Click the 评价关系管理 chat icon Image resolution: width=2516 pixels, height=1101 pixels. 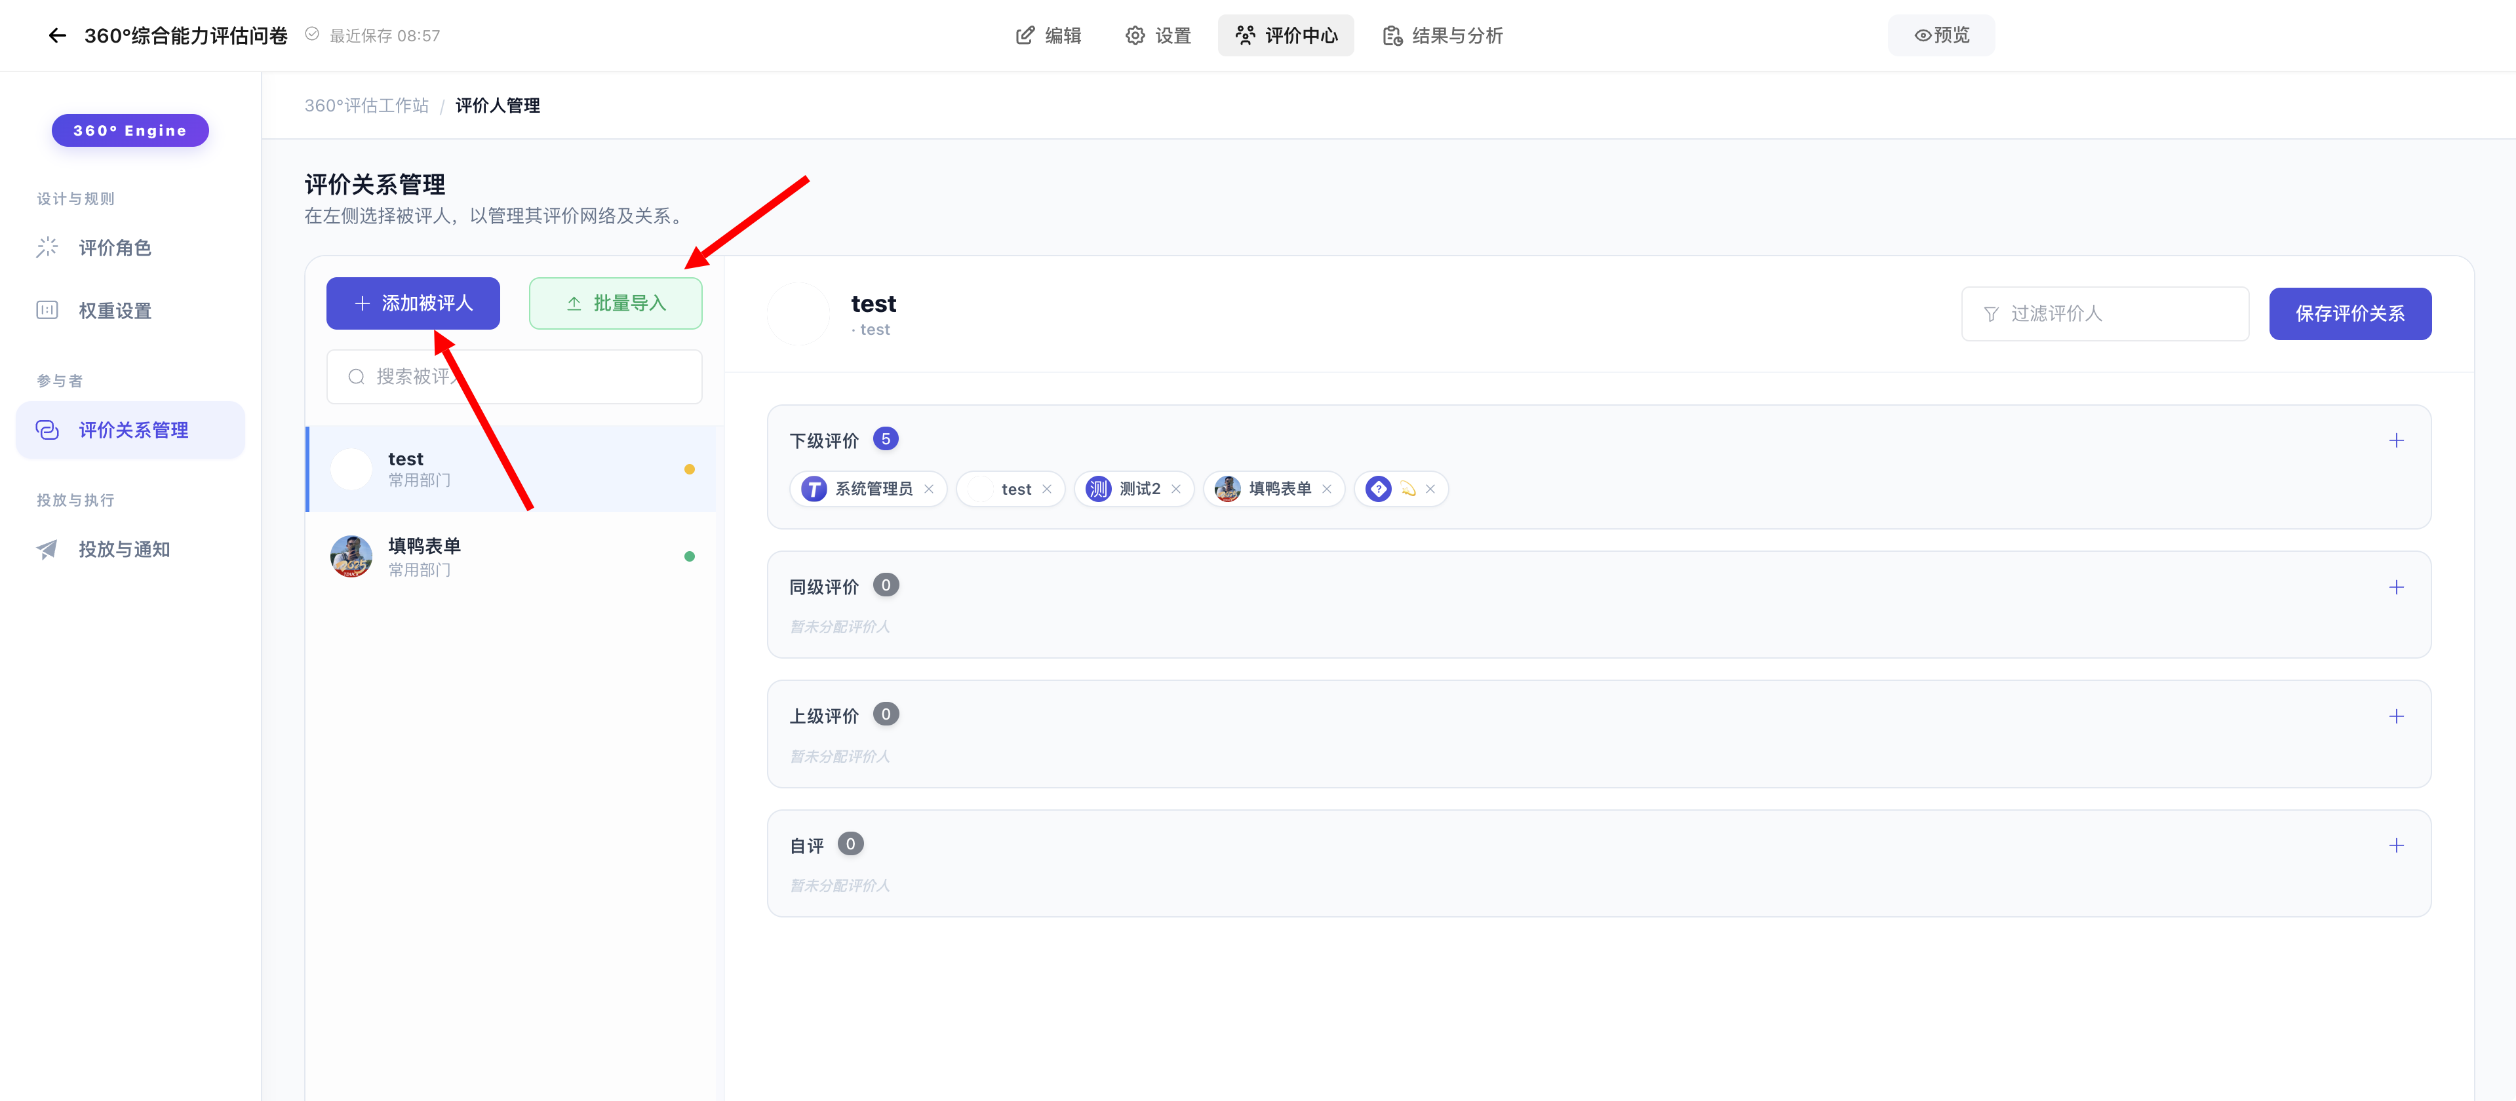[x=47, y=431]
